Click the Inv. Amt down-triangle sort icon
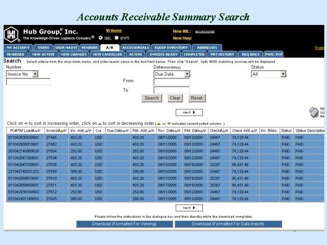Screen dimensions: 327x245 [89, 131]
